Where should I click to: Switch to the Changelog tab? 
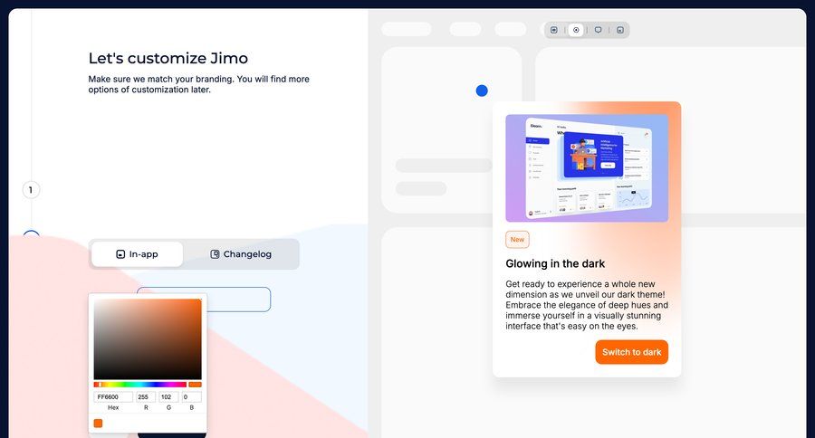click(241, 254)
